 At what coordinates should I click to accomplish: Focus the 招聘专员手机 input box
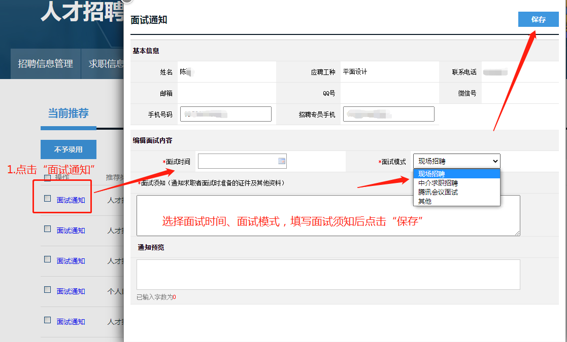pyautogui.click(x=388, y=114)
